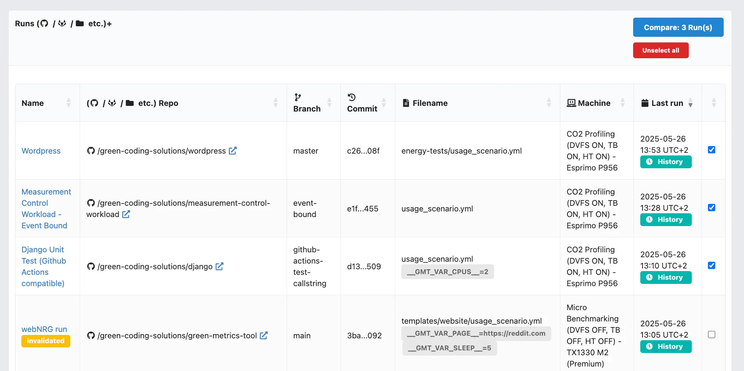Sort table by Machine column

[x=597, y=103]
